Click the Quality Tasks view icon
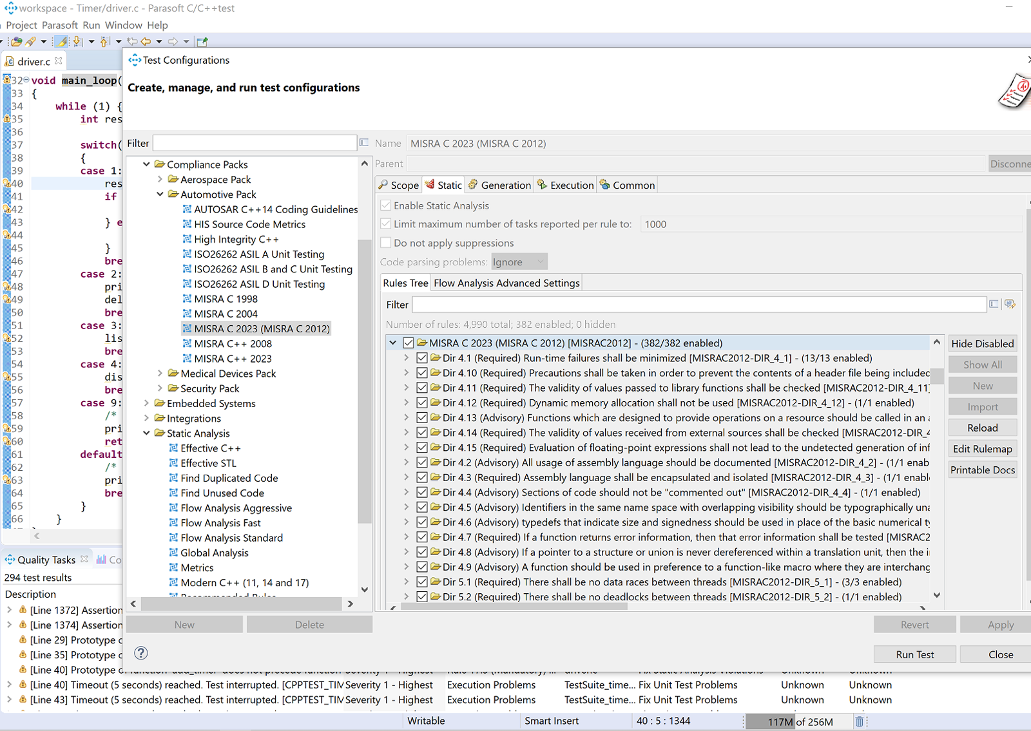 pyautogui.click(x=10, y=560)
